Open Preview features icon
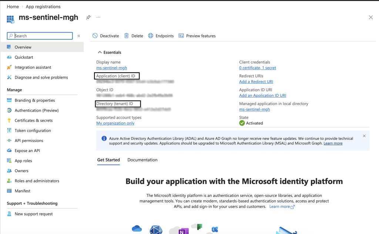The width and height of the screenshot is (379, 234). [x=181, y=36]
